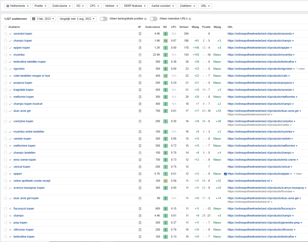Image resolution: width=308 pixels, height=242 pixels.
Task: Click the plus icon beside prep kopen
Action: pos(10,223)
